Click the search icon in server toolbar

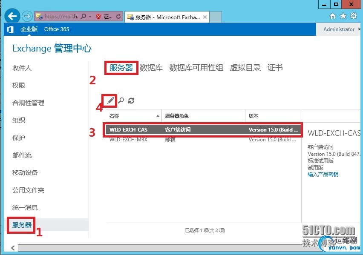point(121,100)
